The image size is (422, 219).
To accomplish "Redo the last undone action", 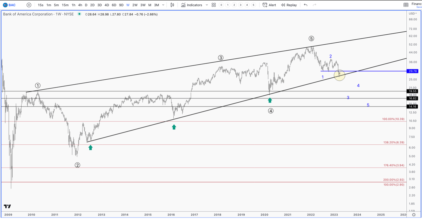I will pyautogui.click(x=315, y=5).
